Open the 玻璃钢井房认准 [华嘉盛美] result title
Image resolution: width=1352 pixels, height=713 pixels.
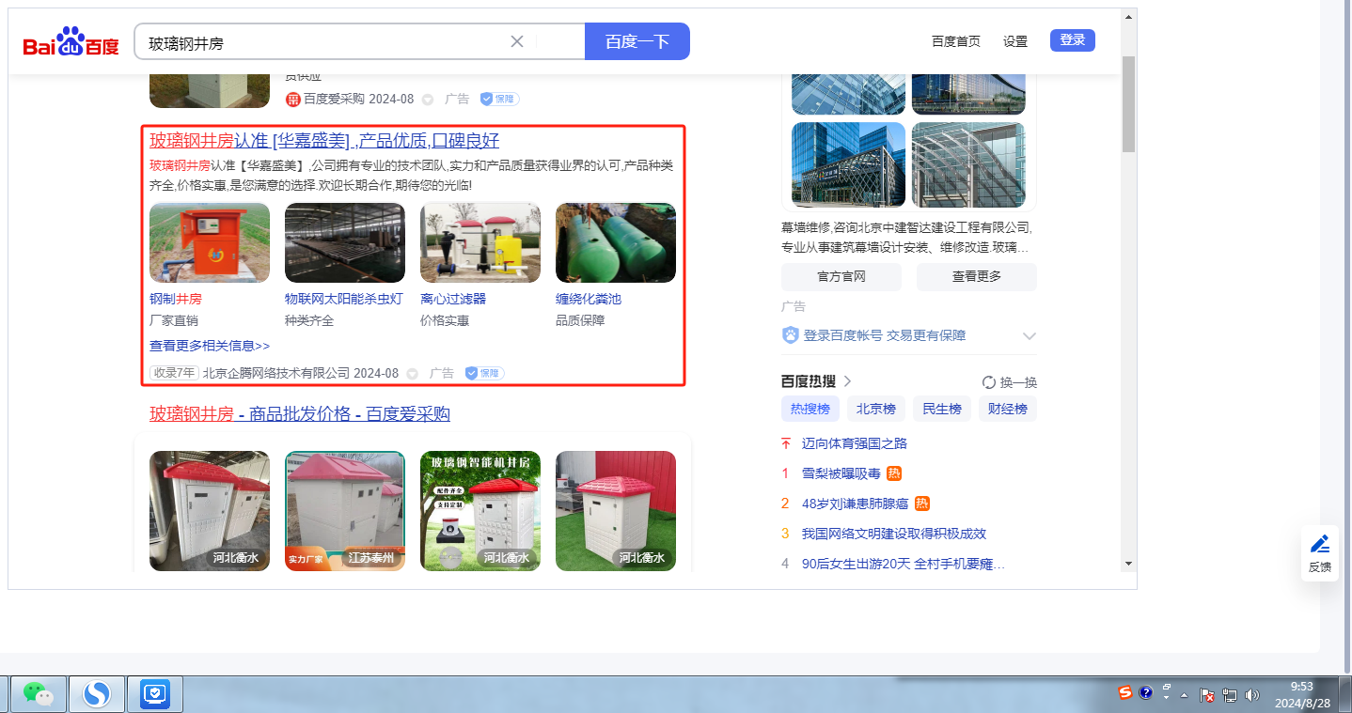click(x=324, y=141)
